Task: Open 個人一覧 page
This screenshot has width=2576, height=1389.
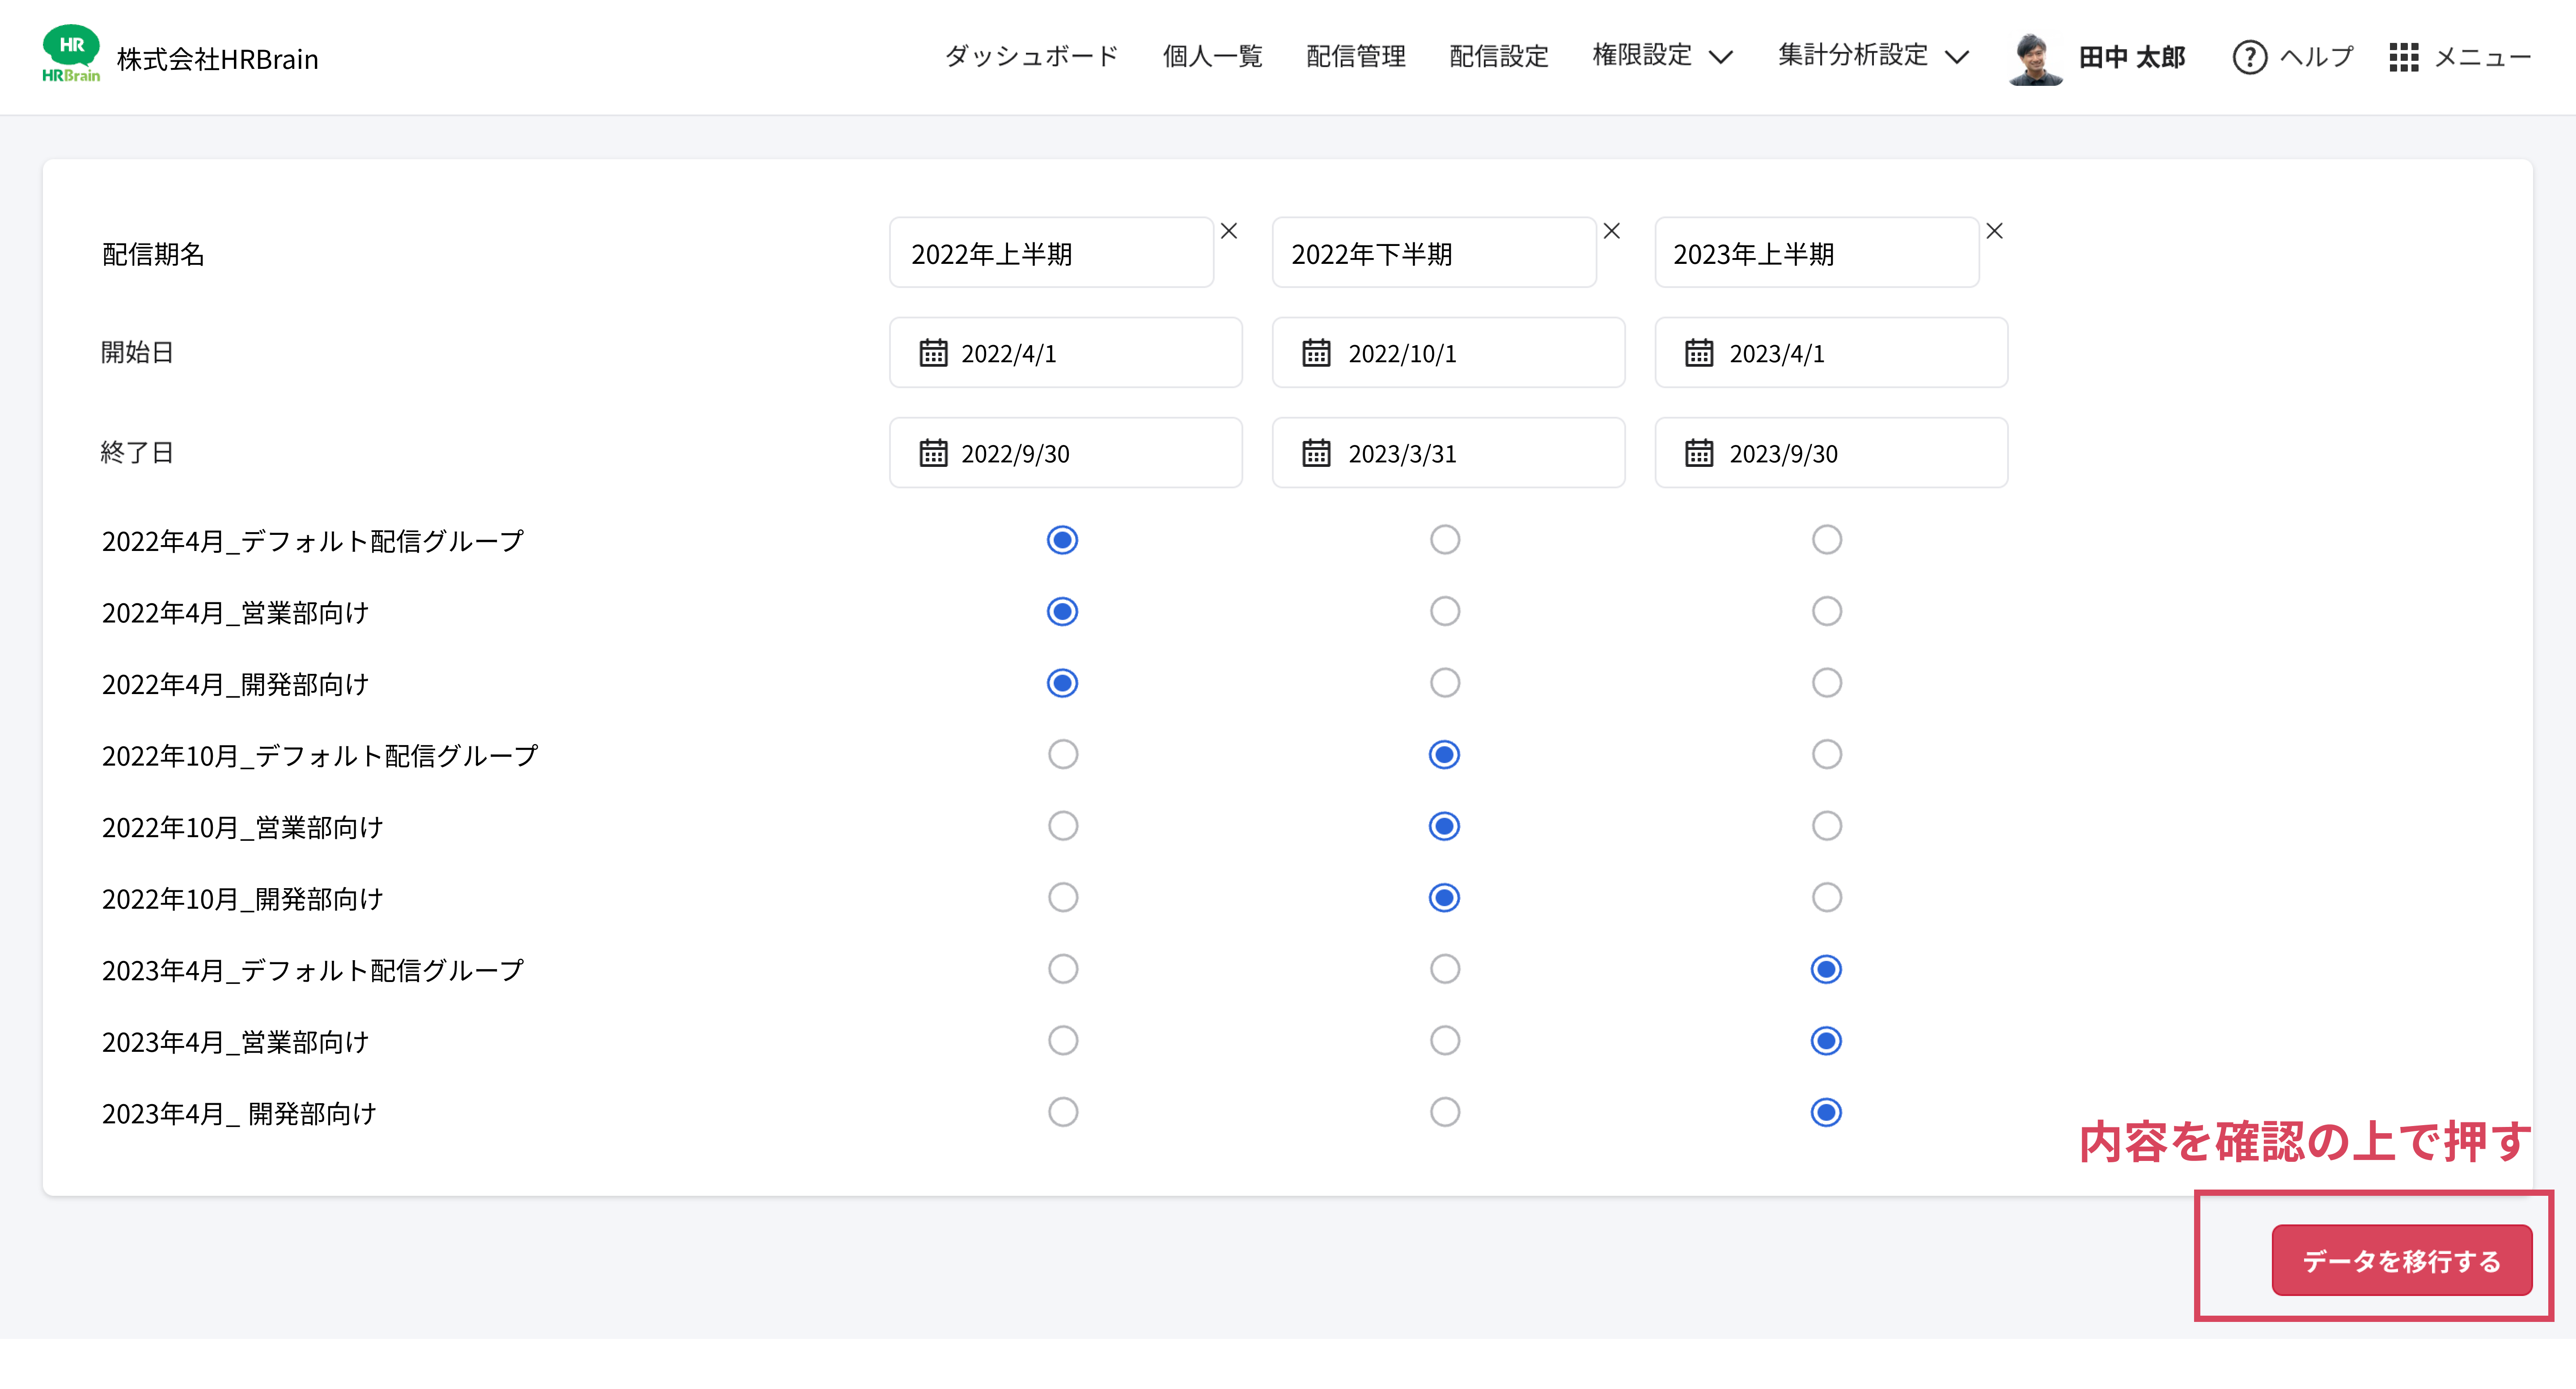Action: pyautogui.click(x=1212, y=56)
